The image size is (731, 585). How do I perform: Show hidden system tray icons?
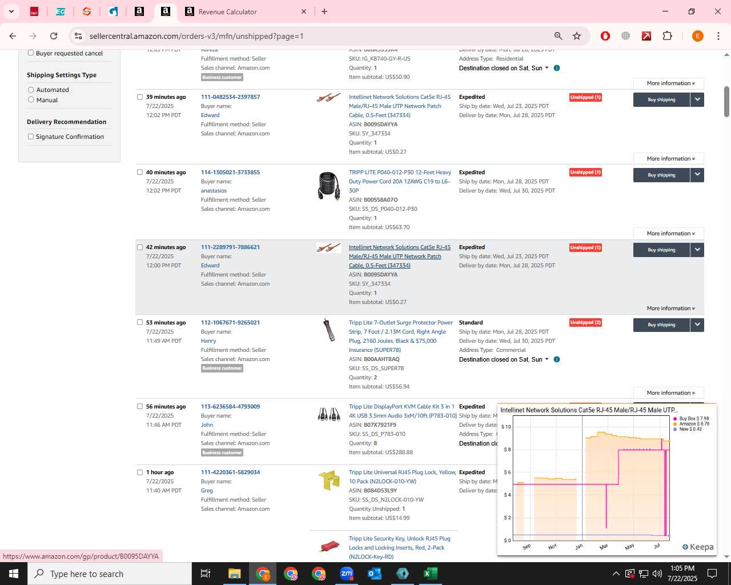(x=616, y=574)
